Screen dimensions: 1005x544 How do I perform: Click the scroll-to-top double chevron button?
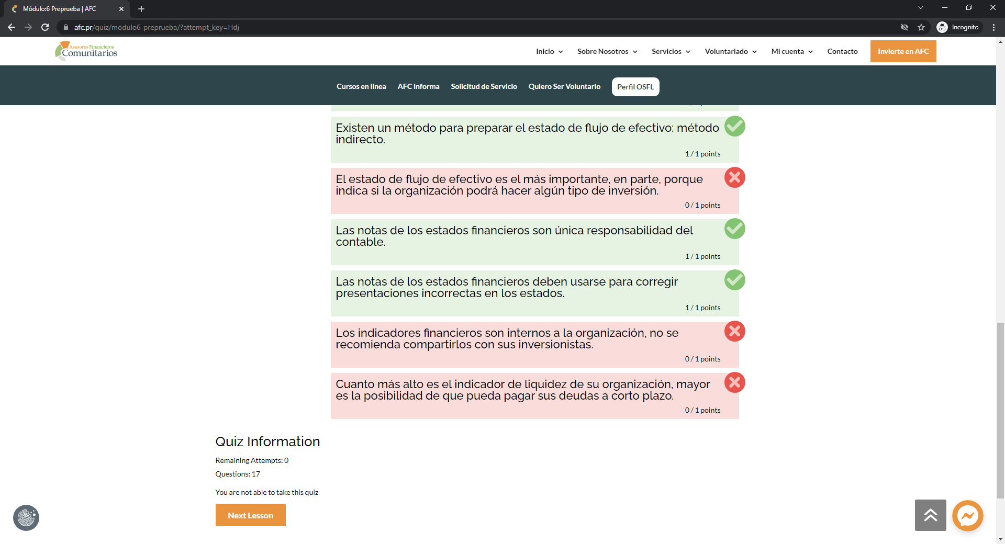tap(930, 515)
